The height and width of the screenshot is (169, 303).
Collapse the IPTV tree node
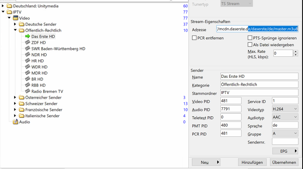(3, 12)
